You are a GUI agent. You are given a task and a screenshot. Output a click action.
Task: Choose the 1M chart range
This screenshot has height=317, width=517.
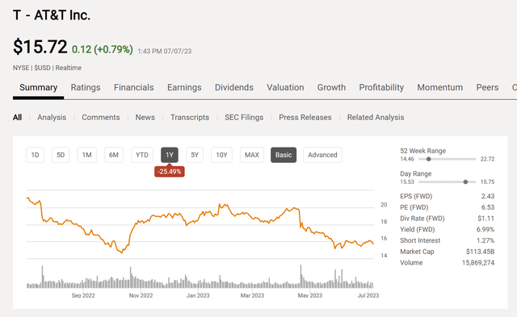86,155
